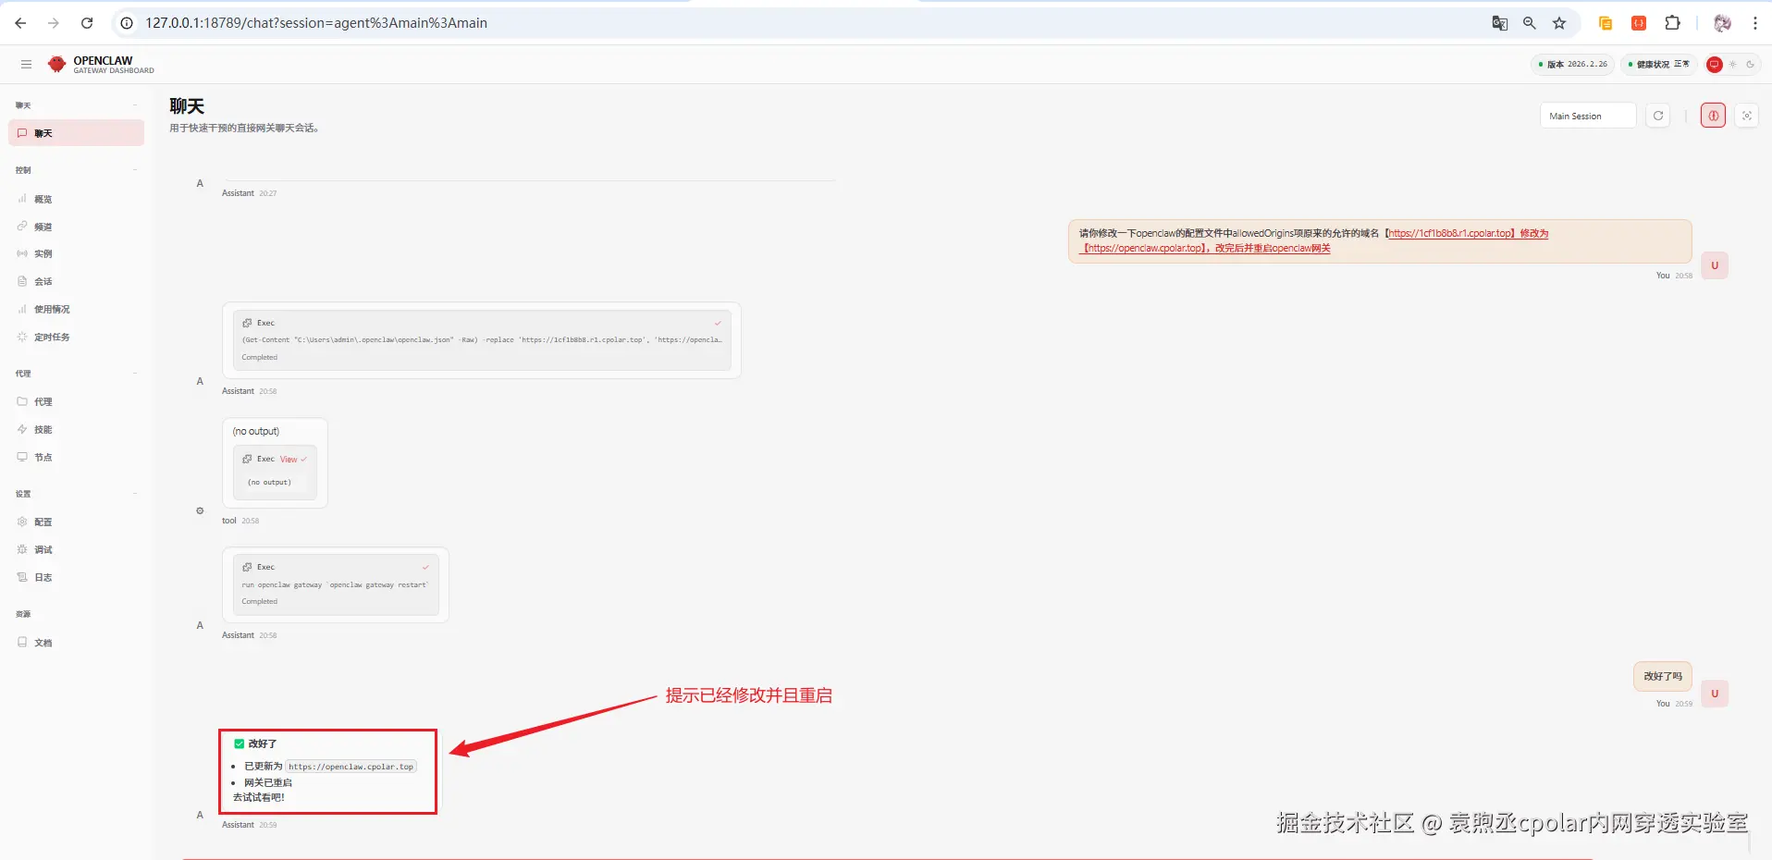Viewport: 1772px width, 860px height.
Task: Open the yellow notes extension icon
Action: (1606, 23)
